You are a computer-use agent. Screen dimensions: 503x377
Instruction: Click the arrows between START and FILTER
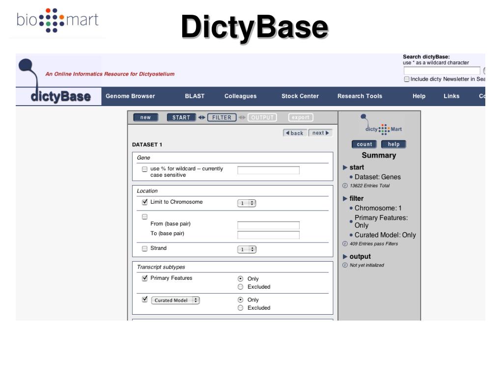201,118
